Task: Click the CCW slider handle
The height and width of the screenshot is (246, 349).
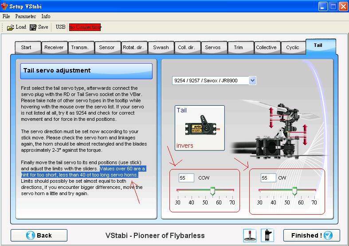Action: pos(212,191)
